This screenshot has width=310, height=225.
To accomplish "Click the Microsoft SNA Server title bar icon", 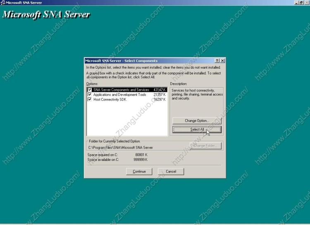I will (2, 2).
